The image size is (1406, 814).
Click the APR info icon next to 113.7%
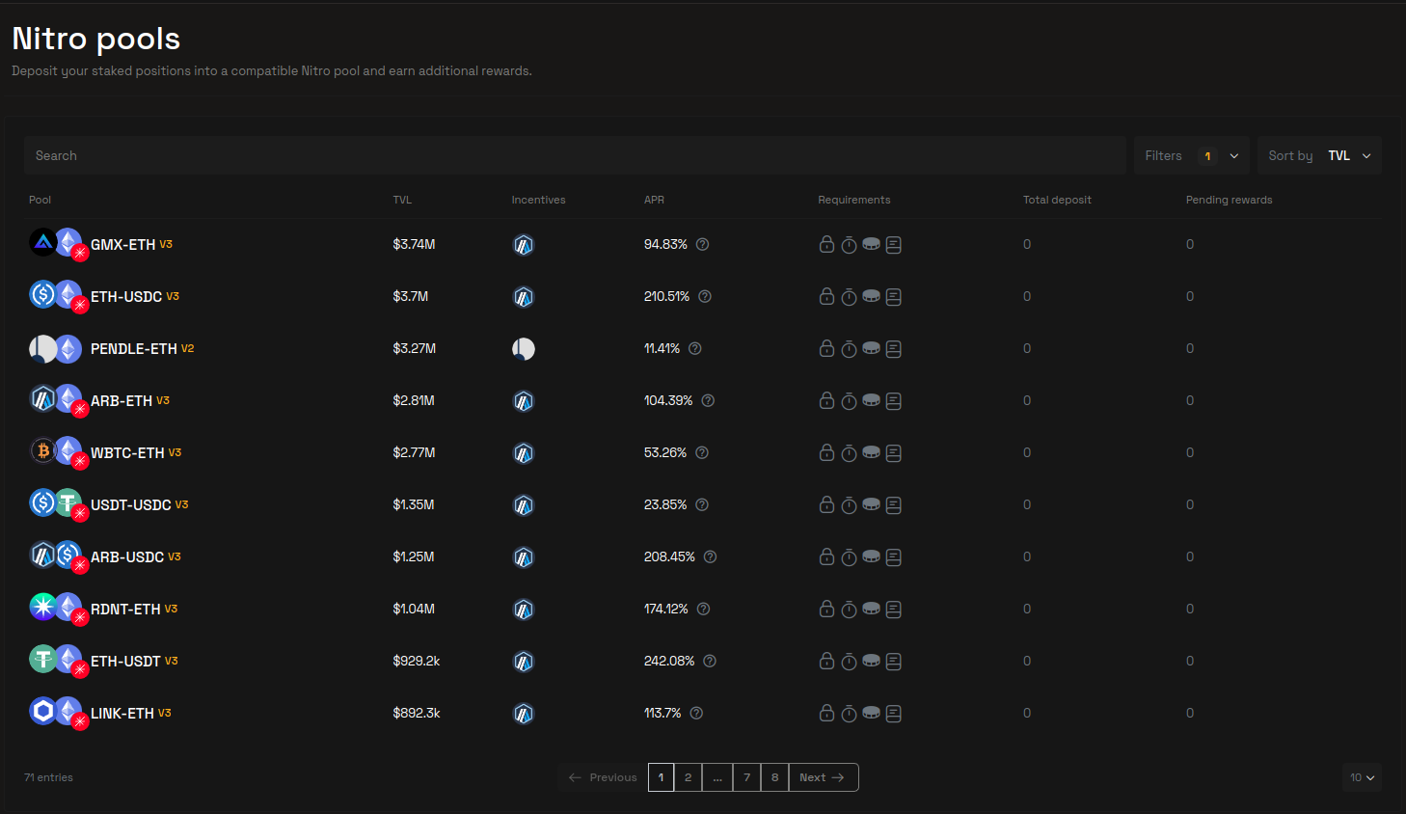696,713
